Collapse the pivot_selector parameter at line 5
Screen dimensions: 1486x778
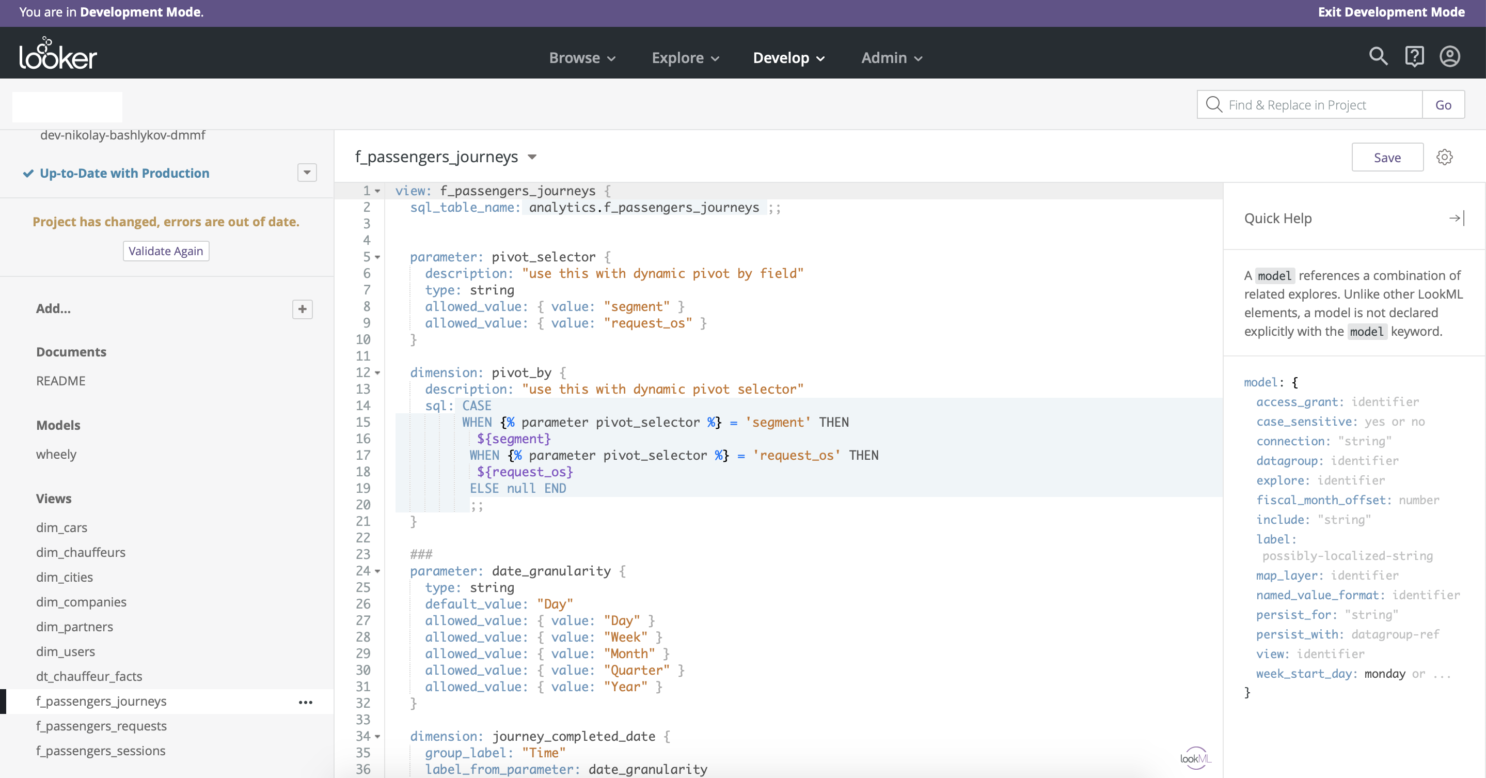coord(378,257)
